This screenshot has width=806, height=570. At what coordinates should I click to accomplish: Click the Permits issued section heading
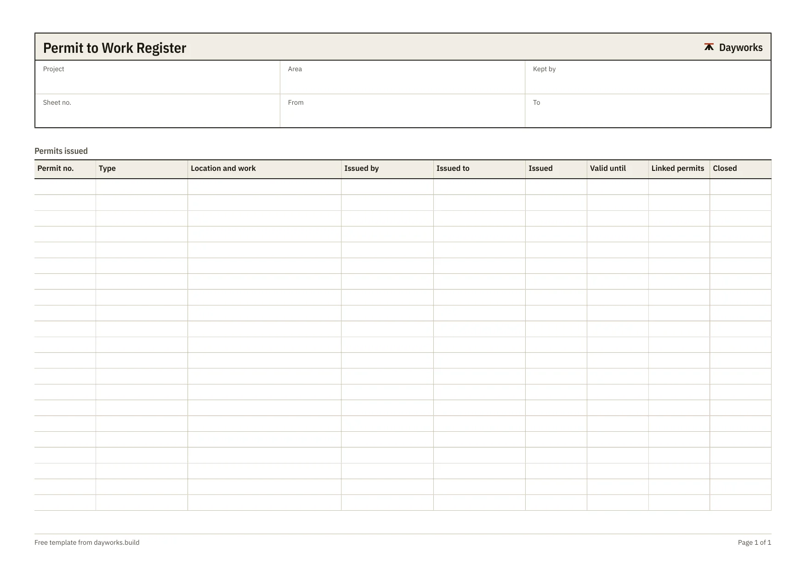click(x=61, y=151)
